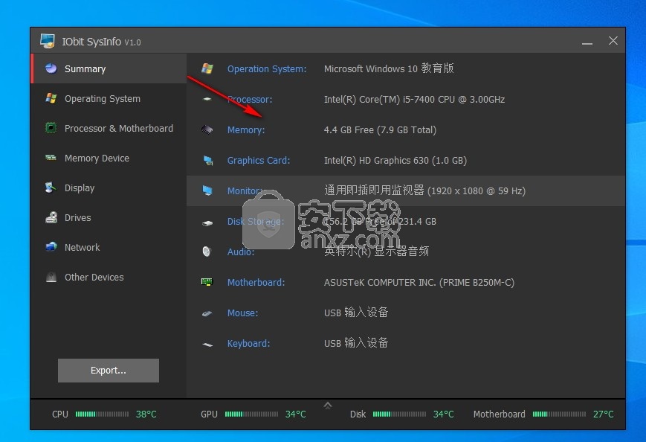This screenshot has width=646, height=442.
Task: Click the "Mouse:" label
Action: (242, 313)
